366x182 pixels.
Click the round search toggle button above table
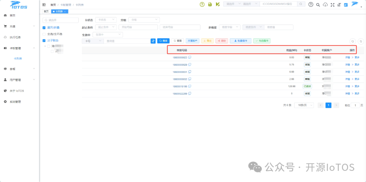coord(353,41)
